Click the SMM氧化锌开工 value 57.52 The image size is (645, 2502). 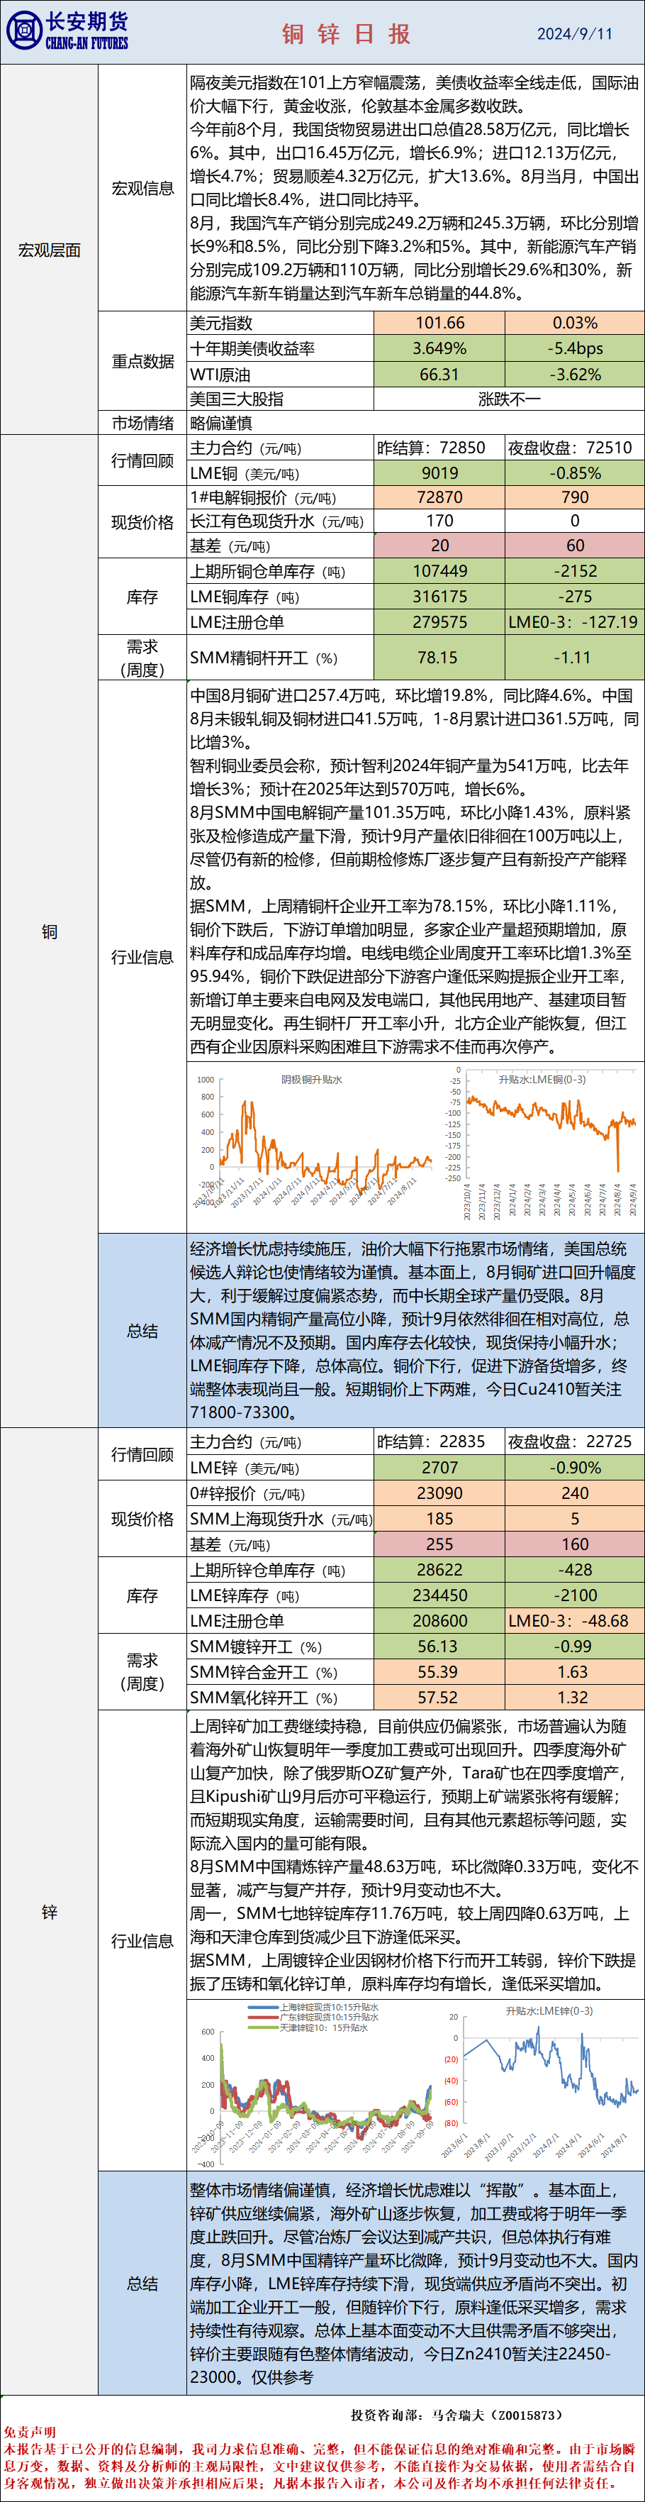coord(439,1697)
